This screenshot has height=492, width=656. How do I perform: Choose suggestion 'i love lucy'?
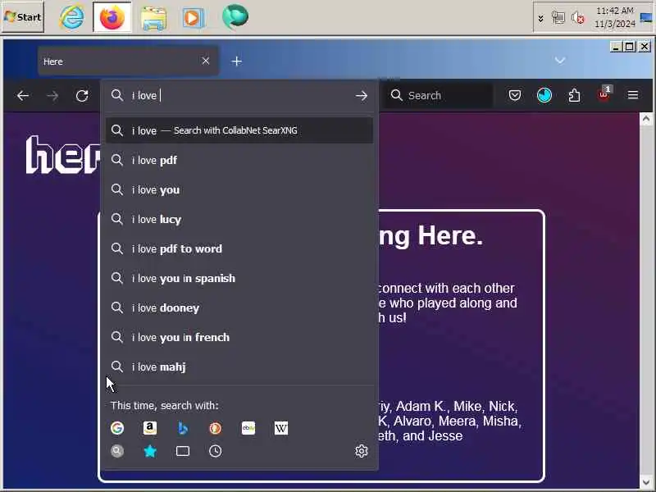coord(239,219)
